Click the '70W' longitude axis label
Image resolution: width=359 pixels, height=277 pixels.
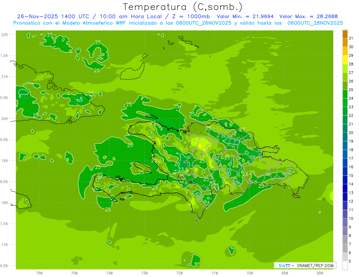pos(250,273)
